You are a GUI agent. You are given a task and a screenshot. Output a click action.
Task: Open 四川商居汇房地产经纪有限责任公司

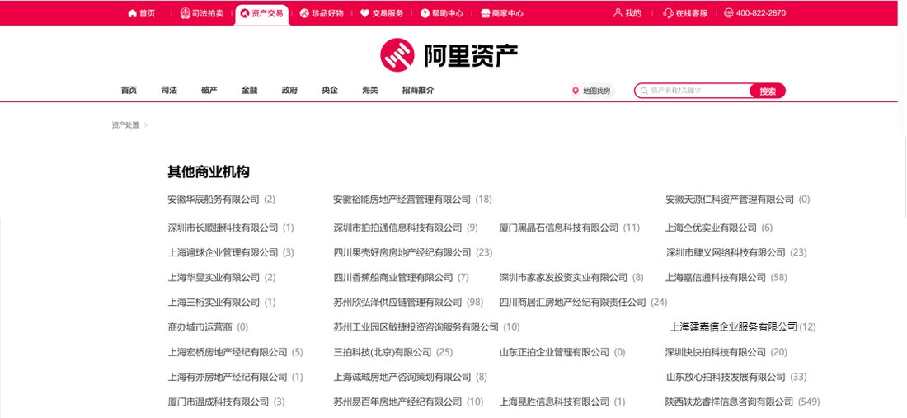[x=573, y=303]
